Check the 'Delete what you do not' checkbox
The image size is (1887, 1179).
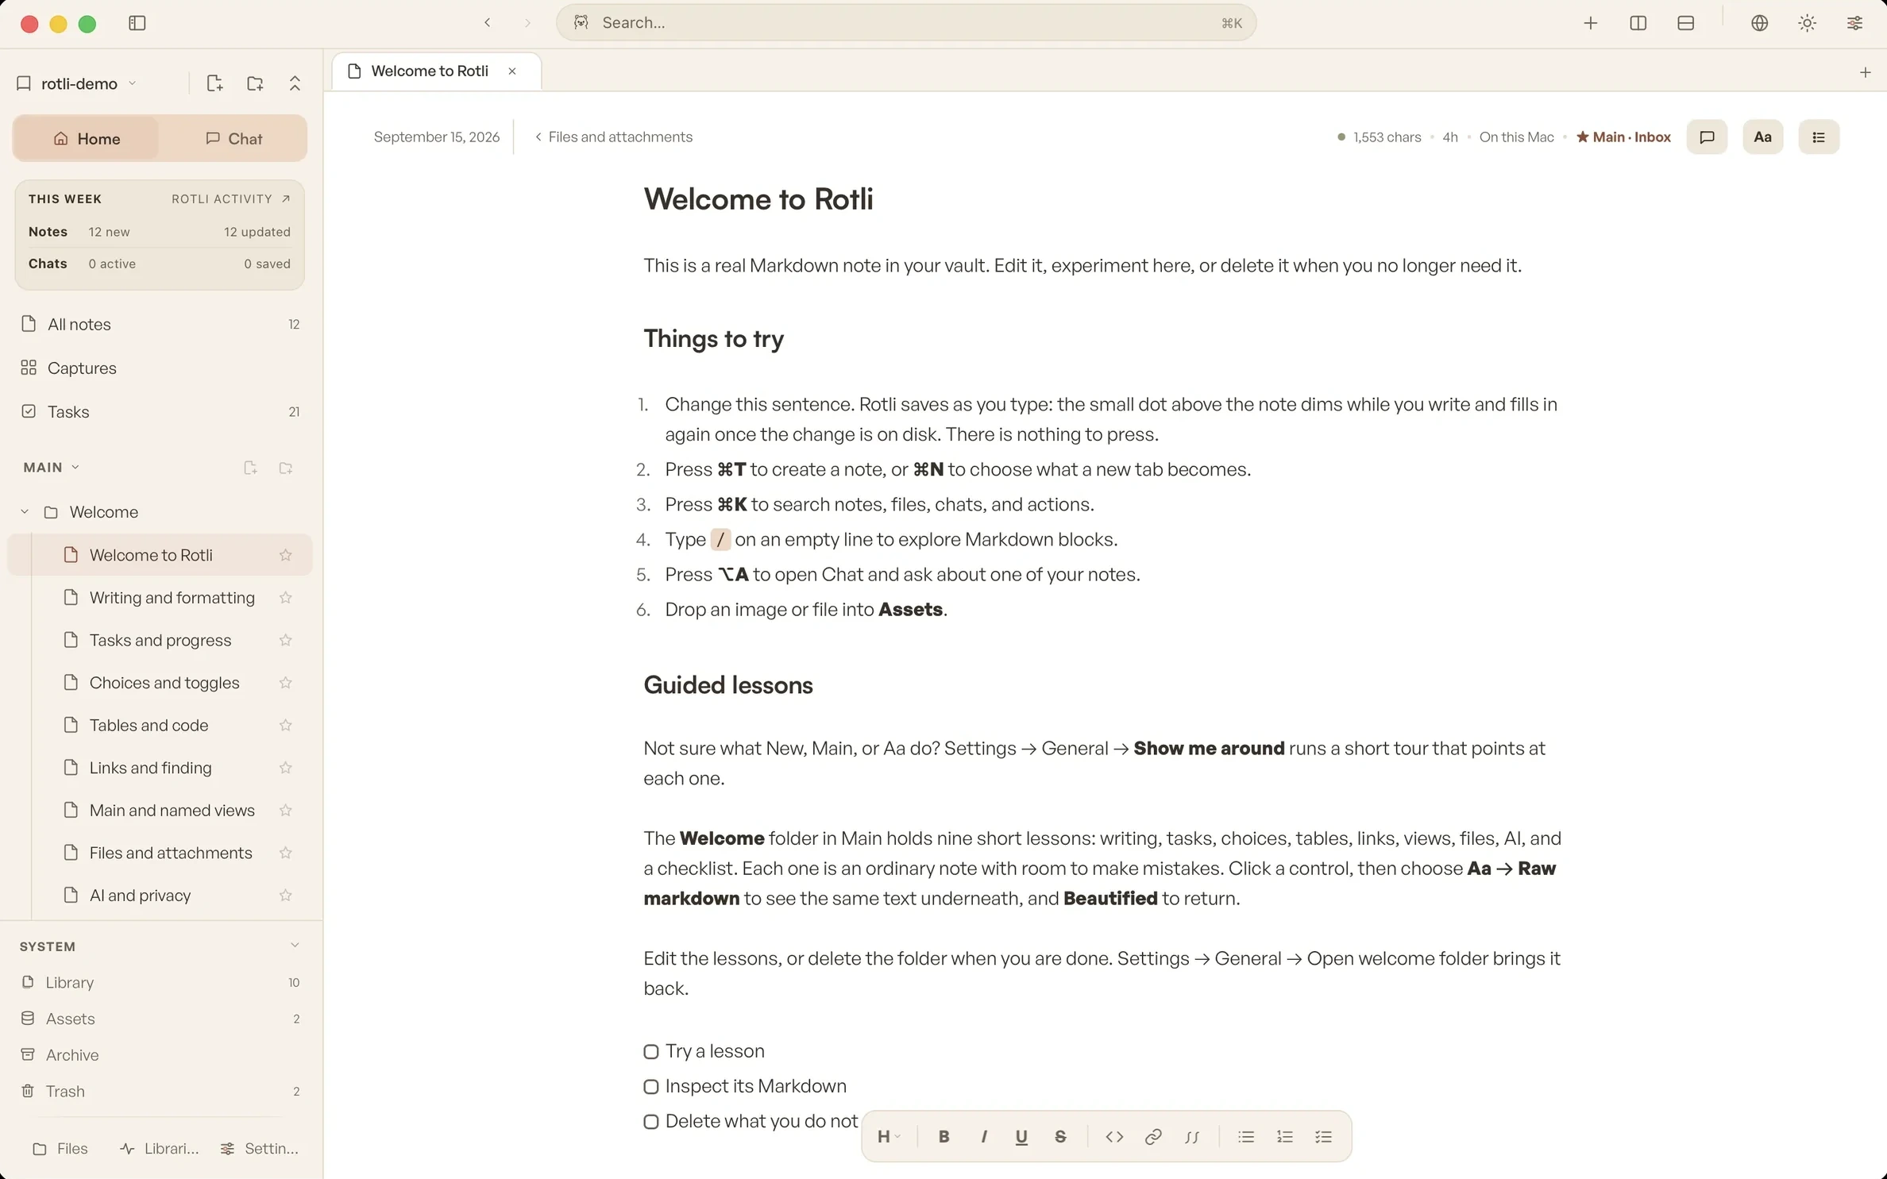click(x=651, y=1121)
